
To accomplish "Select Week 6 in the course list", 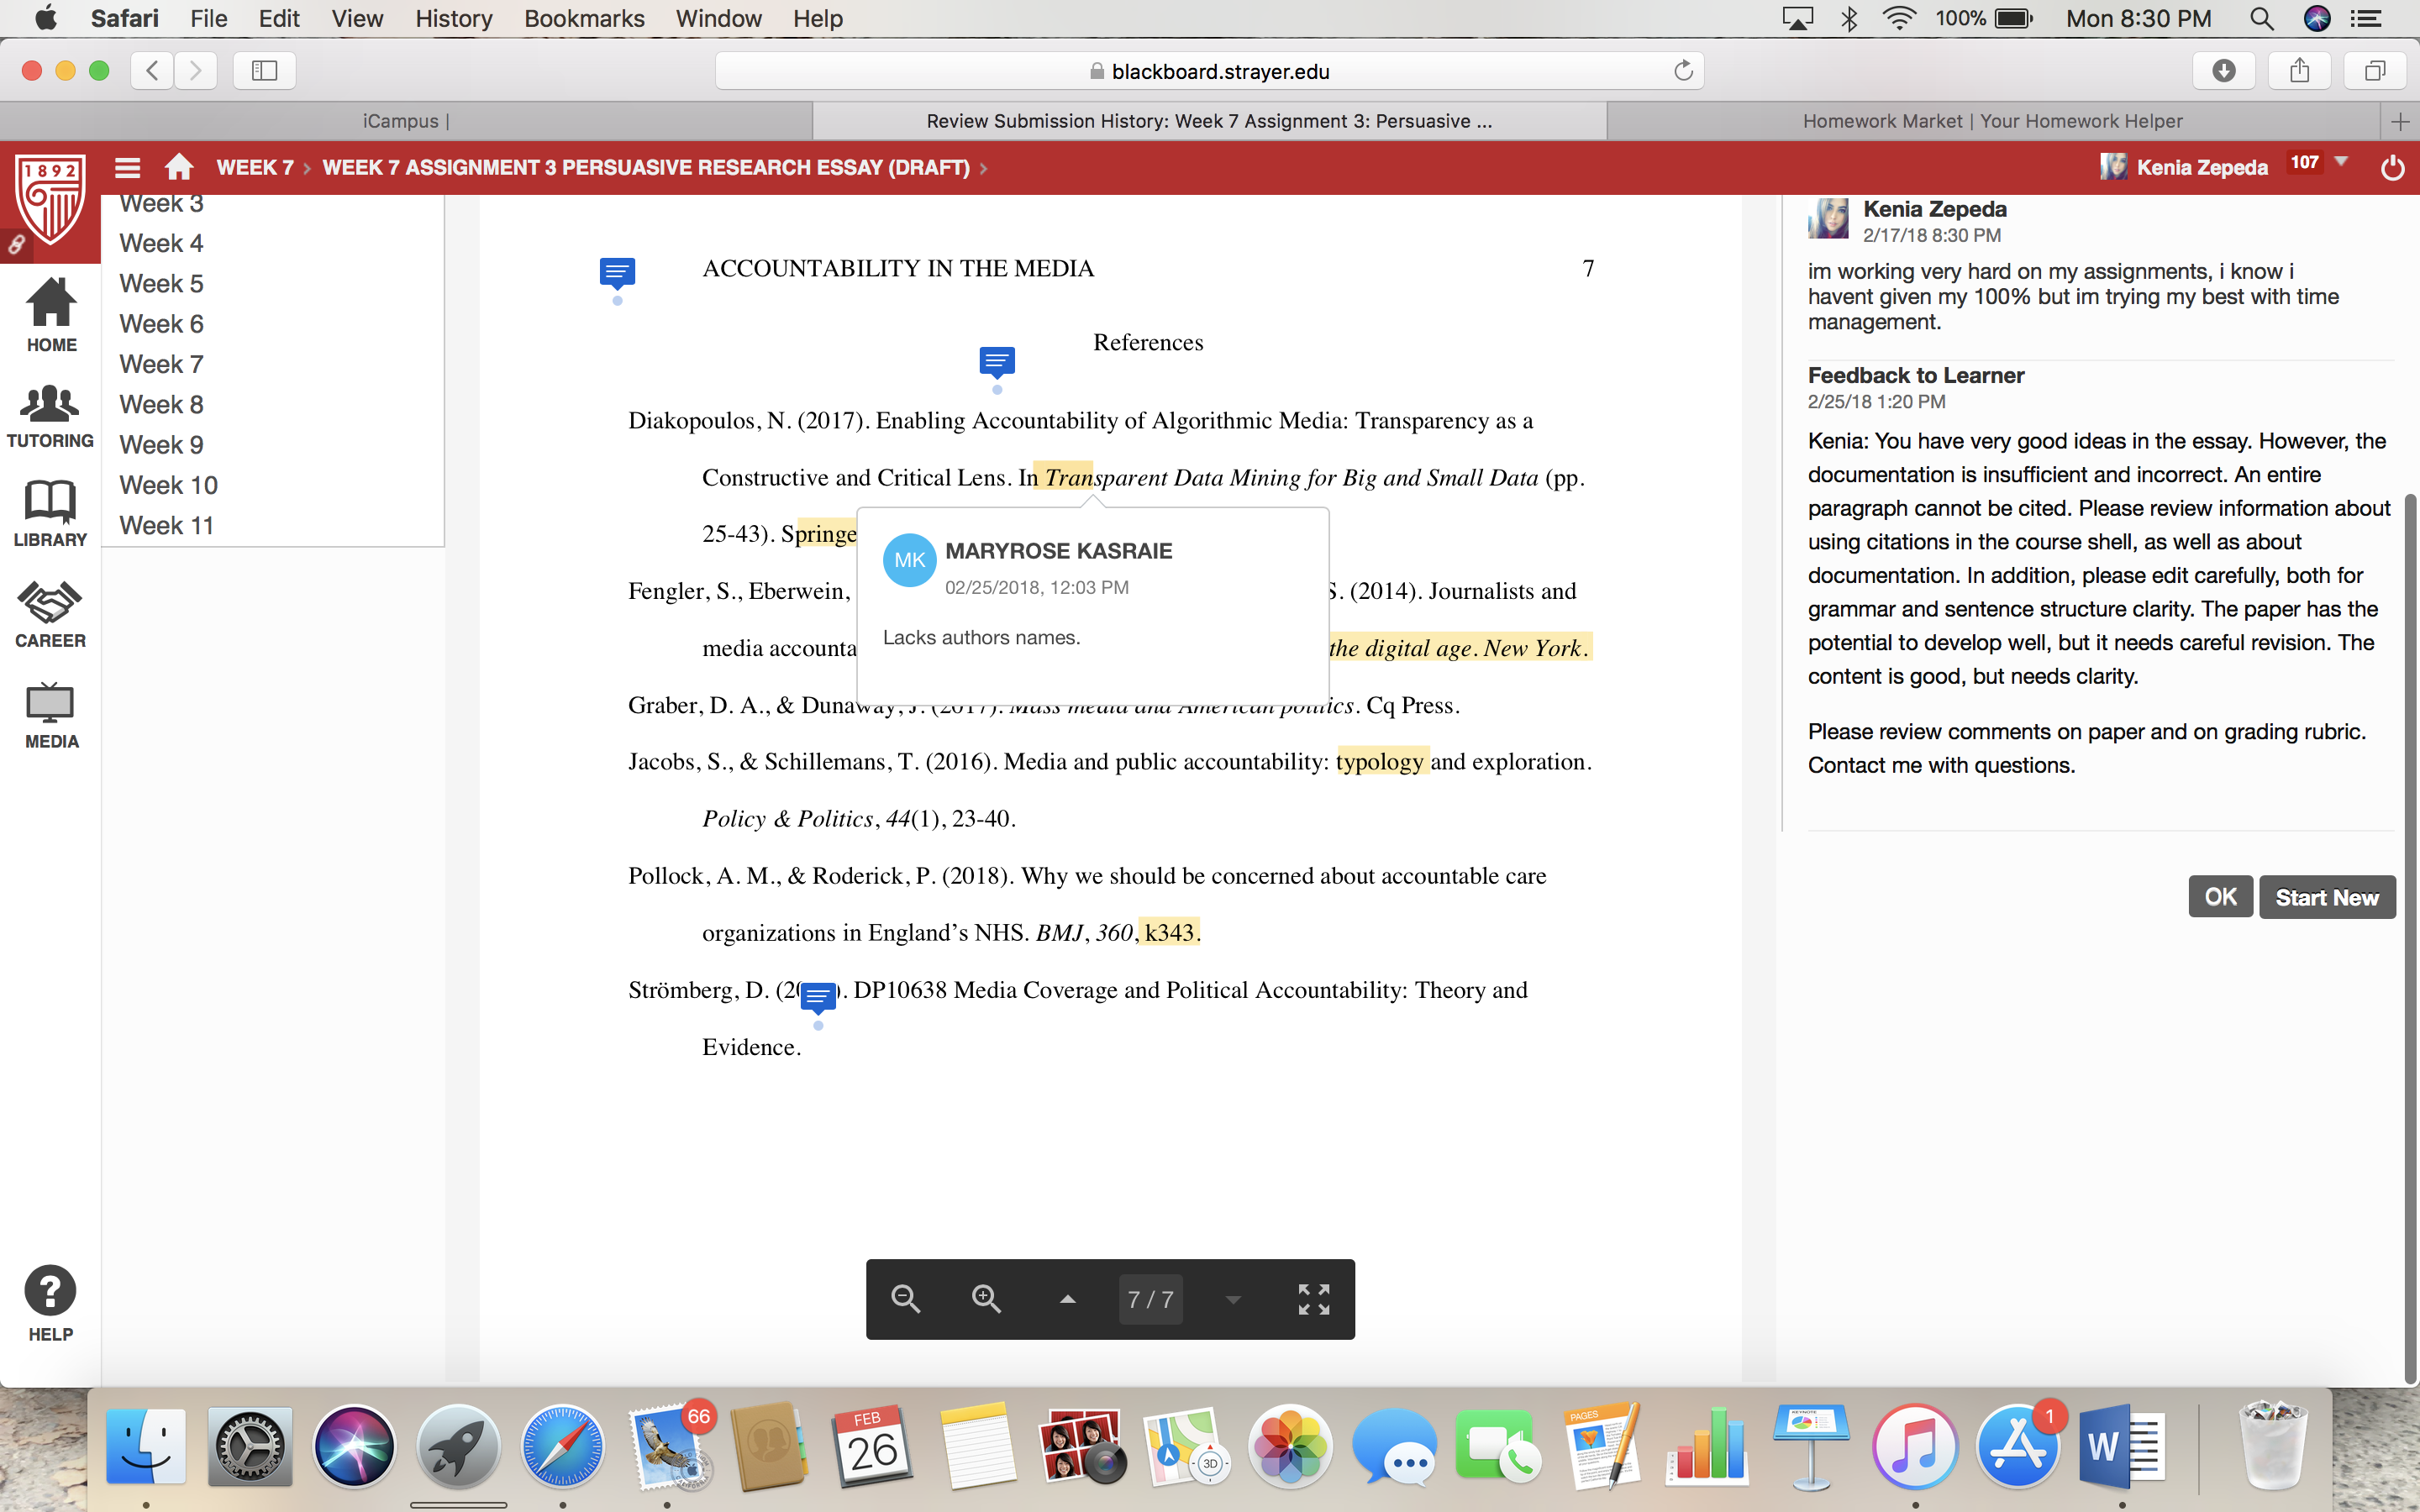I will [161, 324].
